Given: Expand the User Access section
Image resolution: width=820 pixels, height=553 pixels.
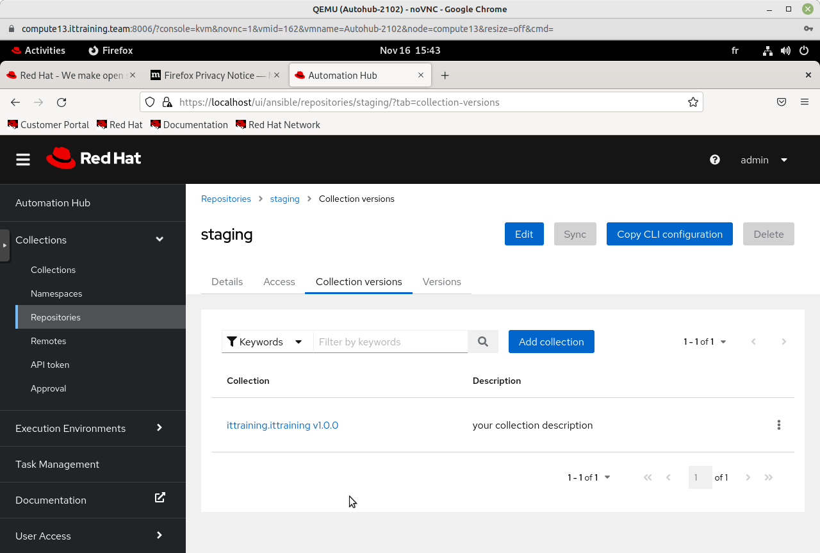Looking at the screenshot, I should click(x=93, y=536).
